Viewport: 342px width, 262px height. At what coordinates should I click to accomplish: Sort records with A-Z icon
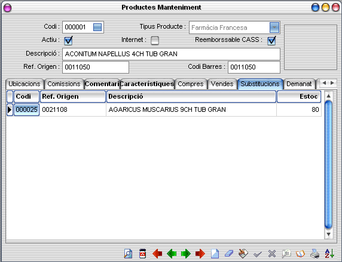point(329,254)
